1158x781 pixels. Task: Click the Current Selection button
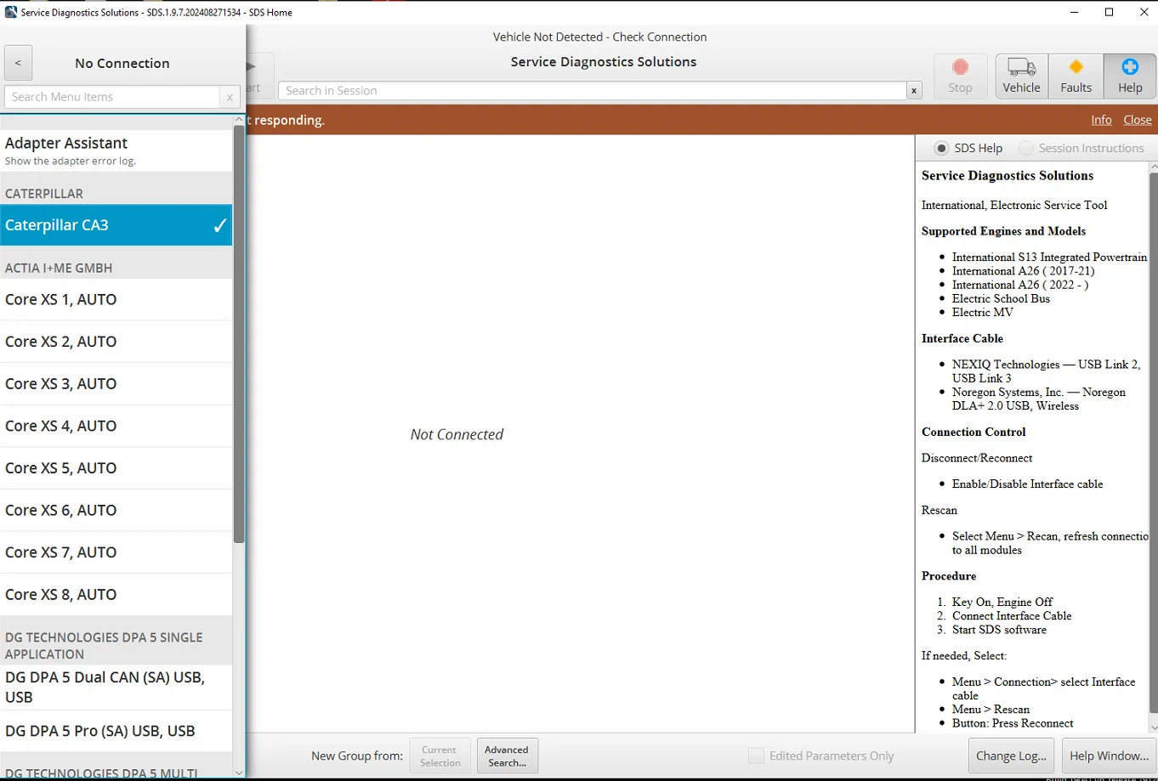click(440, 756)
